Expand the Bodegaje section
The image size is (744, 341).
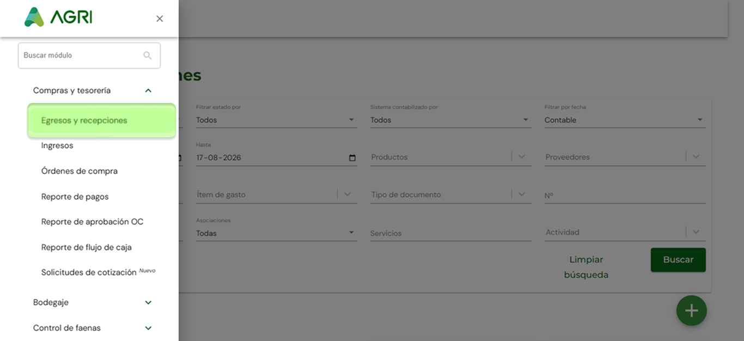(93, 302)
